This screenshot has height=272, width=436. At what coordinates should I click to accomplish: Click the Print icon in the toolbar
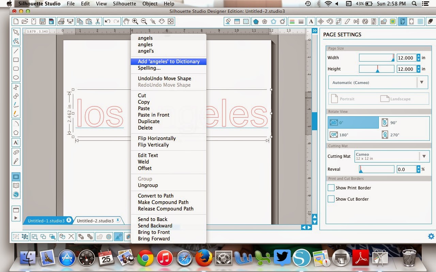pyautogui.click(x=61, y=21)
